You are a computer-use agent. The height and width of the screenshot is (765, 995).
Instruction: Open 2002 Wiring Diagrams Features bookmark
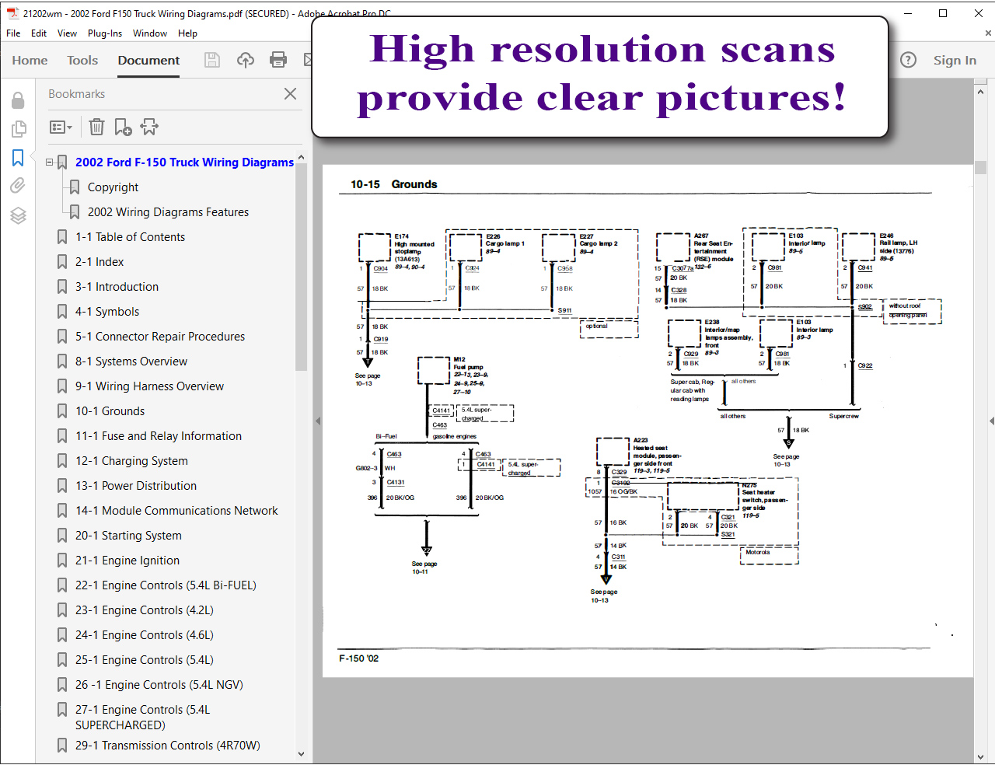point(168,212)
